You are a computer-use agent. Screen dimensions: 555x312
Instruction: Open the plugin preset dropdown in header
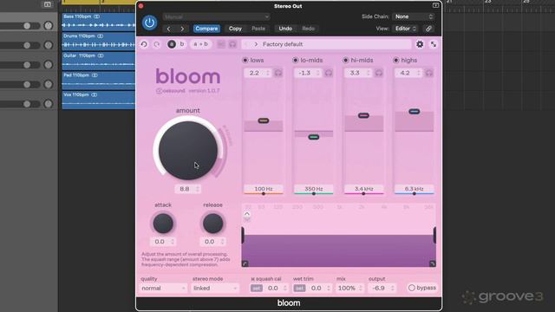pos(216,16)
